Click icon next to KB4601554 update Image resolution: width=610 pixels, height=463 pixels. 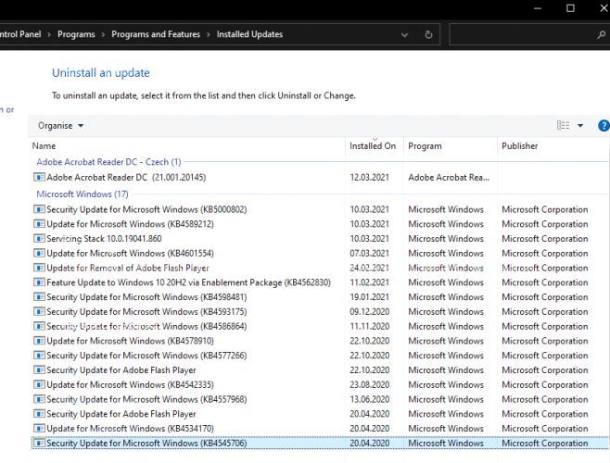(39, 254)
